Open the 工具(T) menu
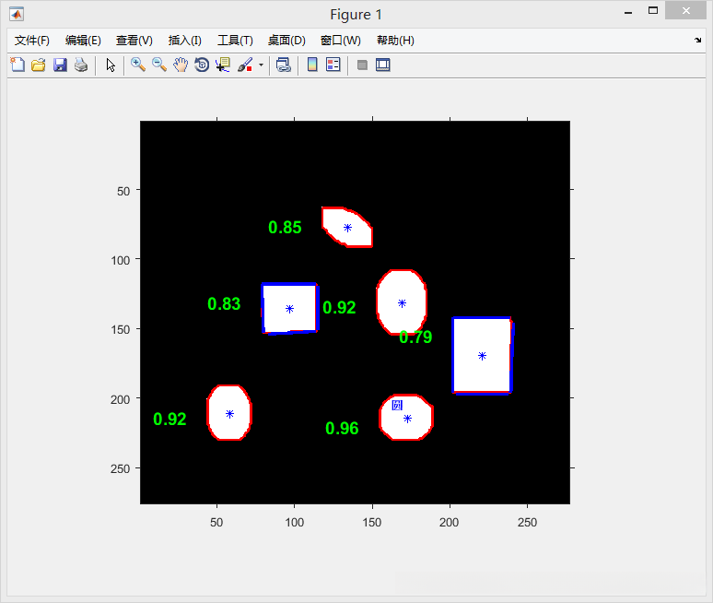 point(235,41)
